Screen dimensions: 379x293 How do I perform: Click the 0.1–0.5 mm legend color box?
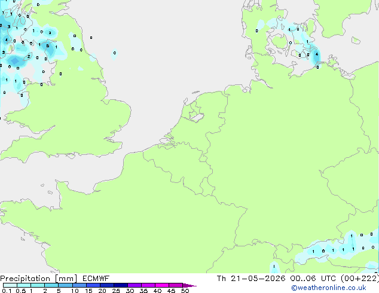point(10,285)
